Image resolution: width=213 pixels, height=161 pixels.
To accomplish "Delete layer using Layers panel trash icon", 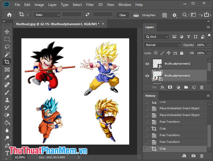I will point(202,87).
